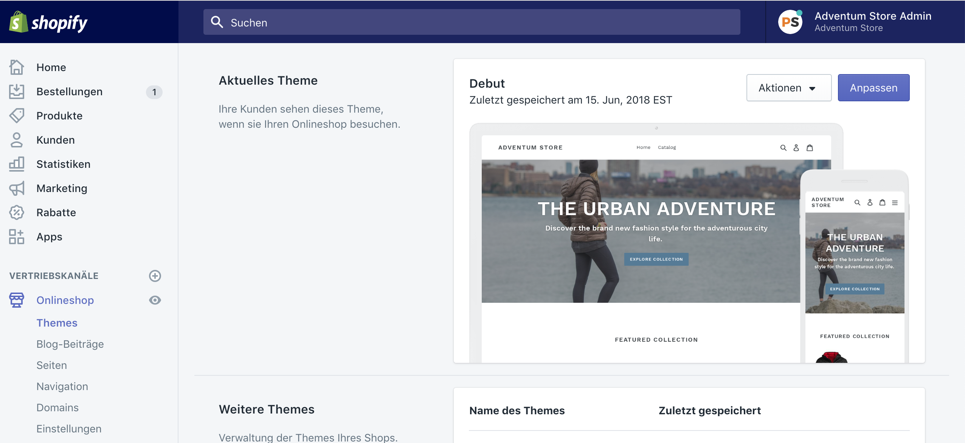Screen dimensions: 965x443
Task: Open the Aktionen dropdown
Action: click(789, 88)
